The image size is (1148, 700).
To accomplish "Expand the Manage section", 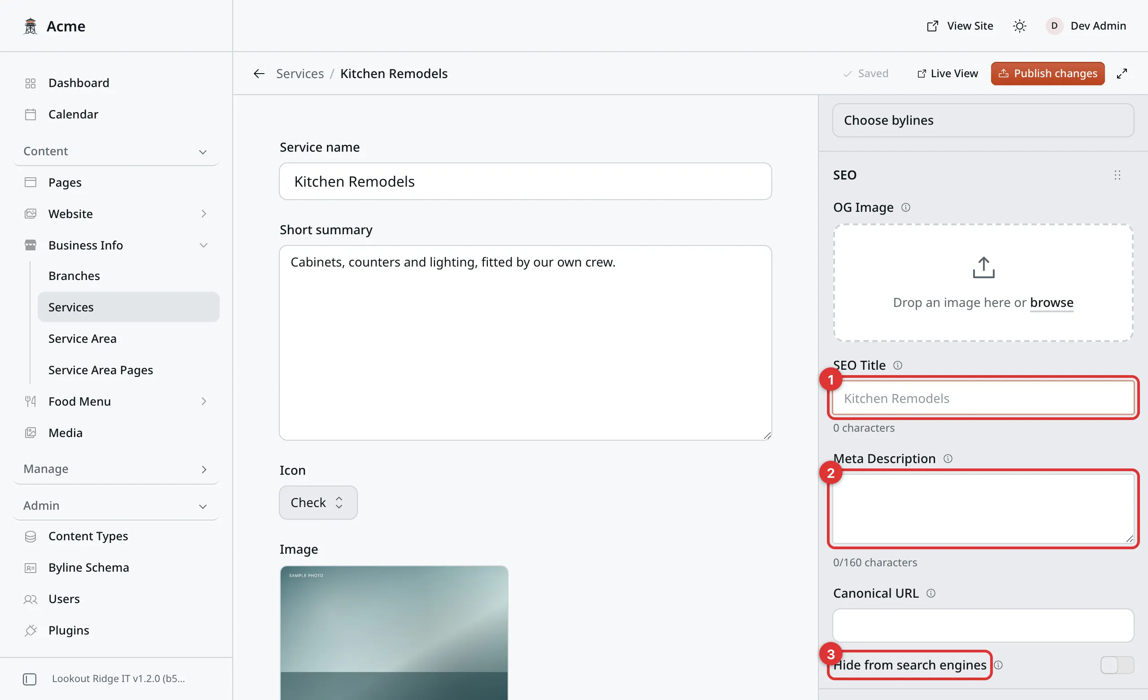I will 117,469.
